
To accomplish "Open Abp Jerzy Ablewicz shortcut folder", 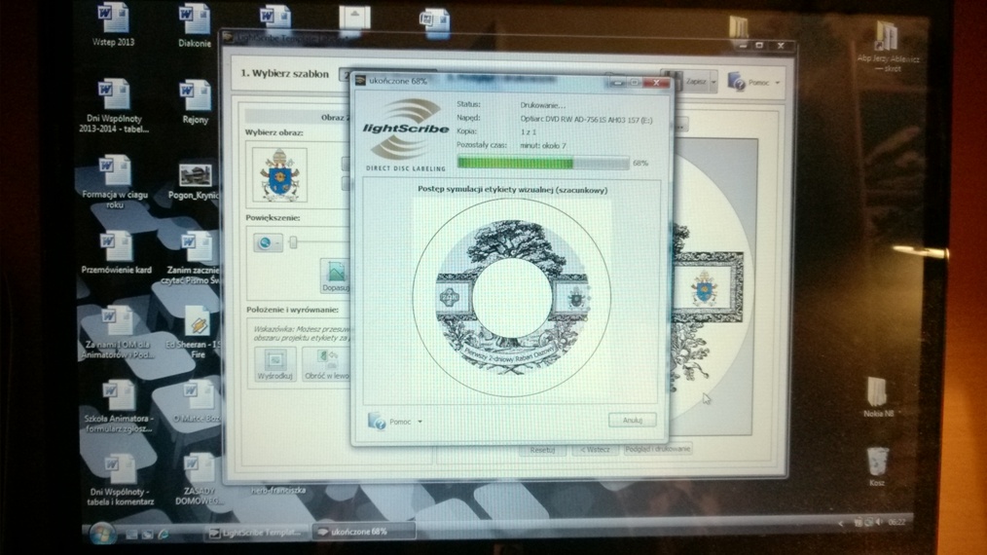I will (888, 46).
